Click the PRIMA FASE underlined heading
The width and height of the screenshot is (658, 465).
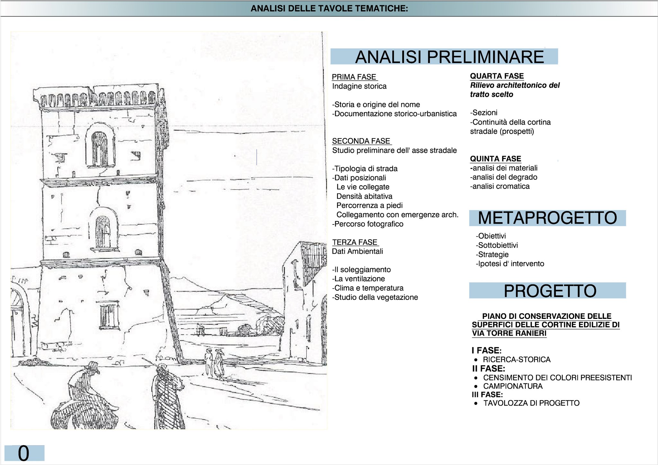(x=354, y=77)
